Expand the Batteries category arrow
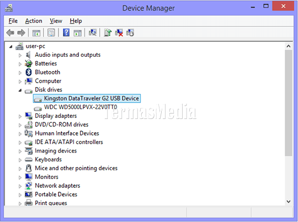 click(x=20, y=64)
